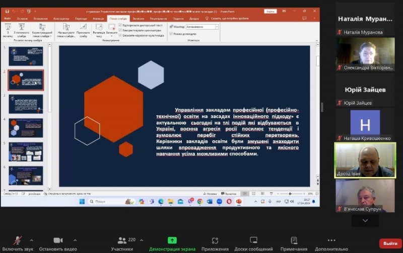Image resolution: width=403 pixels, height=253 pixels.
Task: Select slide 6 thumbnail
Action: (26, 176)
